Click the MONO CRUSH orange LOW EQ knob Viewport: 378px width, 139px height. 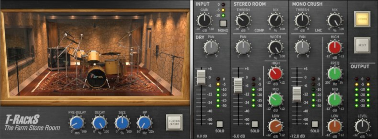tap(335, 126)
